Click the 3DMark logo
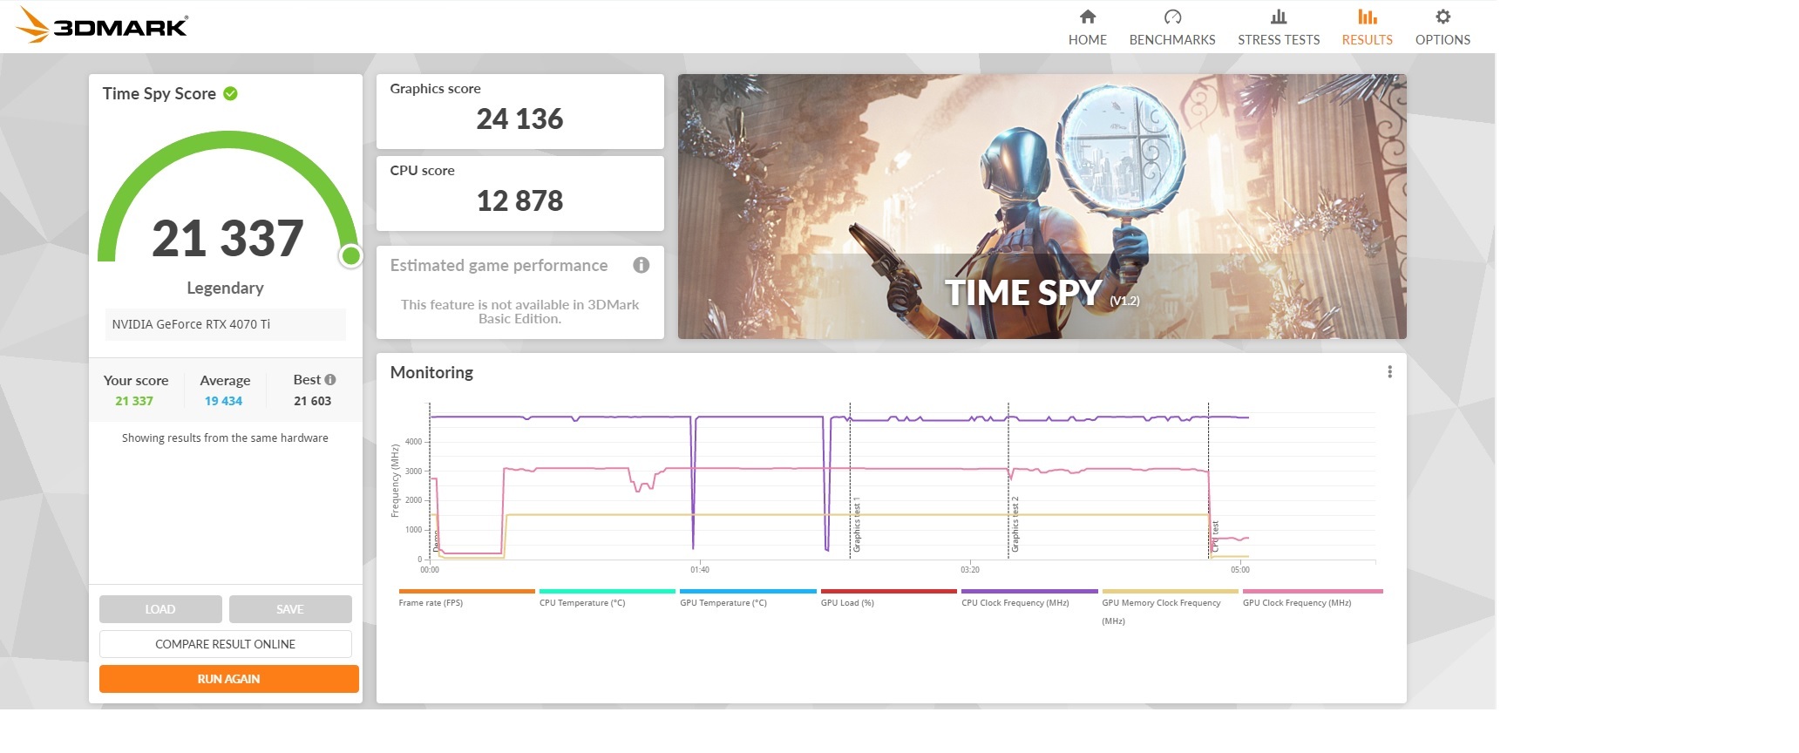This screenshot has height=753, width=1799. click(102, 25)
